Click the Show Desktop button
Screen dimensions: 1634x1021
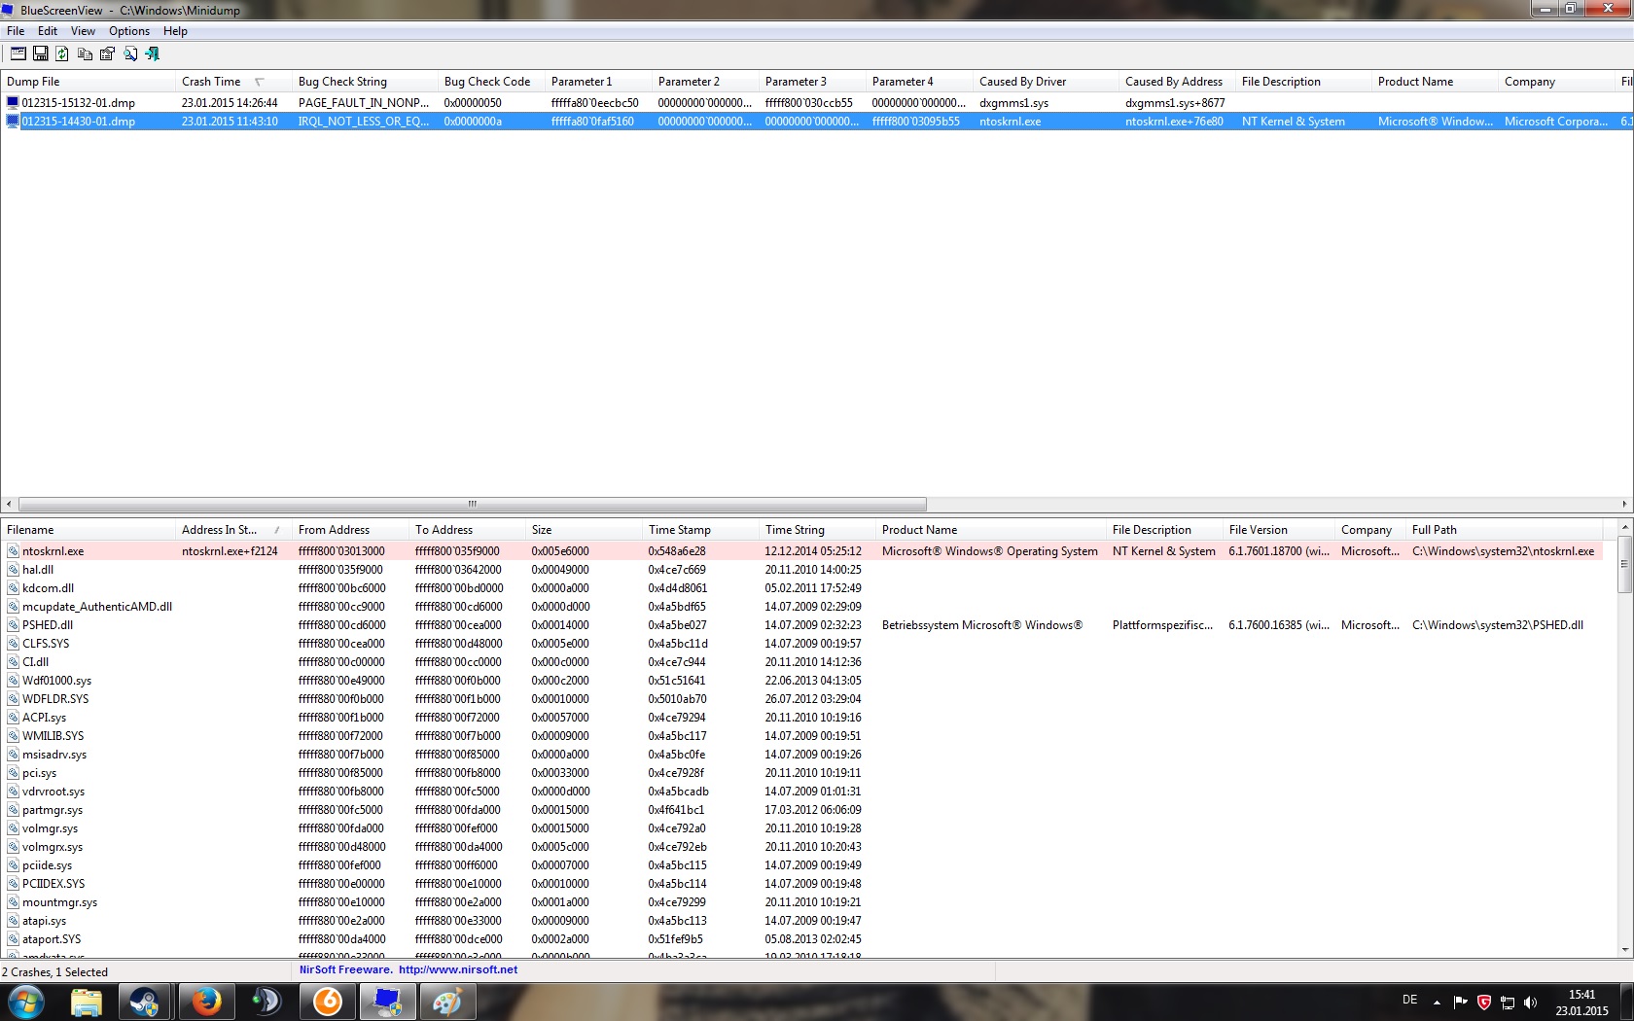click(x=1626, y=1002)
